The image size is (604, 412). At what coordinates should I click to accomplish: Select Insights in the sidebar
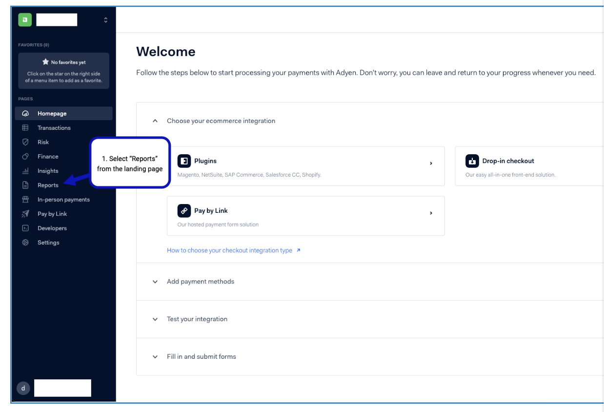coord(64,171)
